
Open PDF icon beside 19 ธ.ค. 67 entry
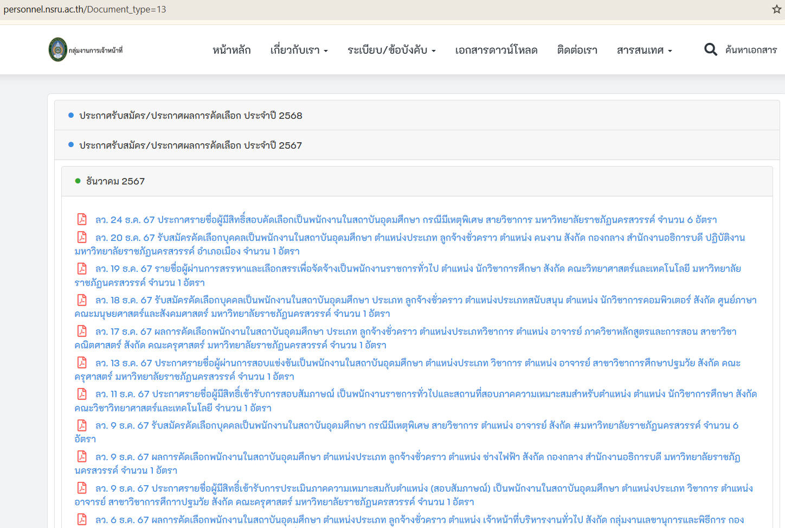point(82,269)
